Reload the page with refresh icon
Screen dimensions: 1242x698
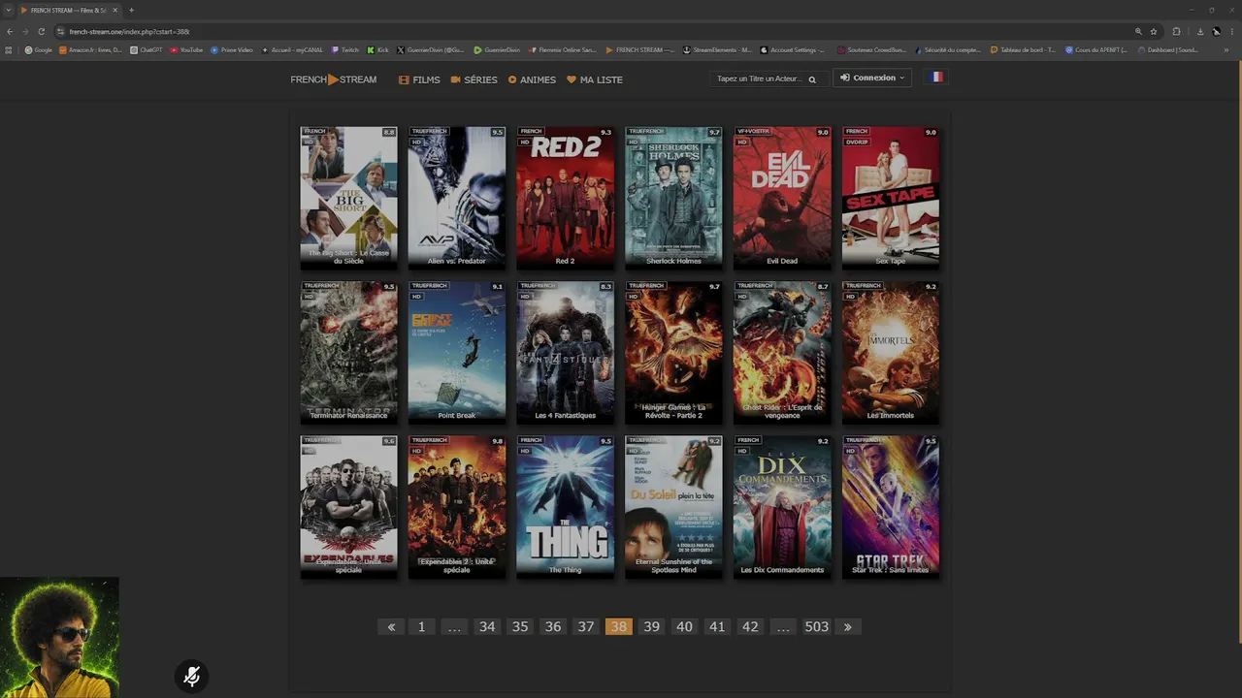(x=41, y=31)
